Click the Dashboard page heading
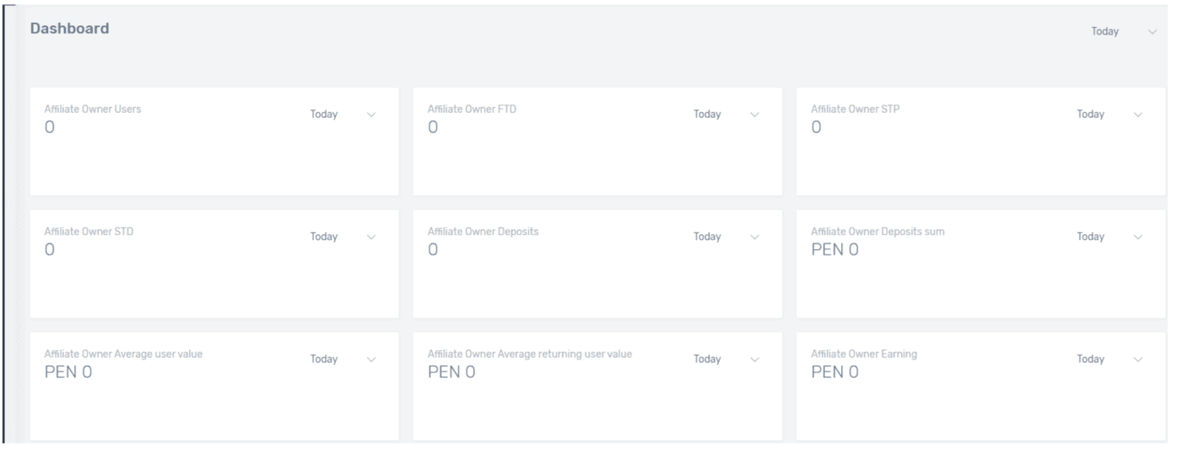This screenshot has height=453, width=1181. coord(70,29)
